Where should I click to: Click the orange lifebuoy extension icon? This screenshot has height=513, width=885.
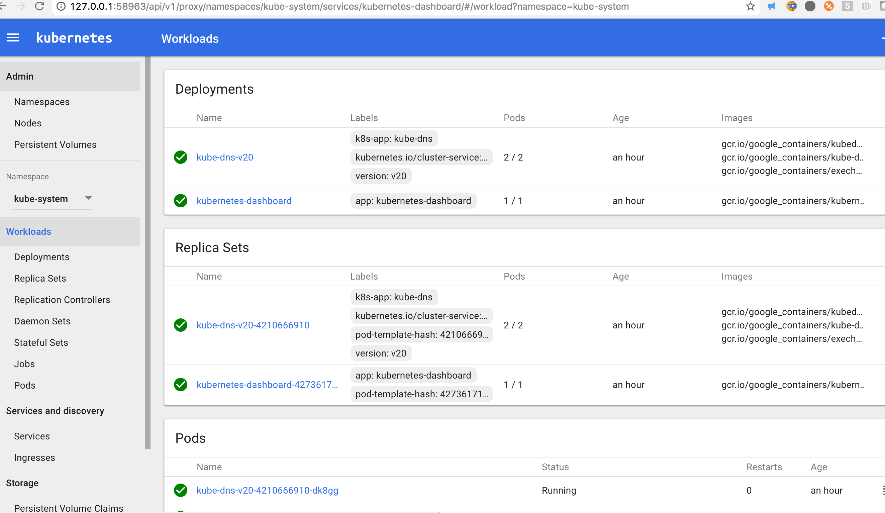click(829, 6)
